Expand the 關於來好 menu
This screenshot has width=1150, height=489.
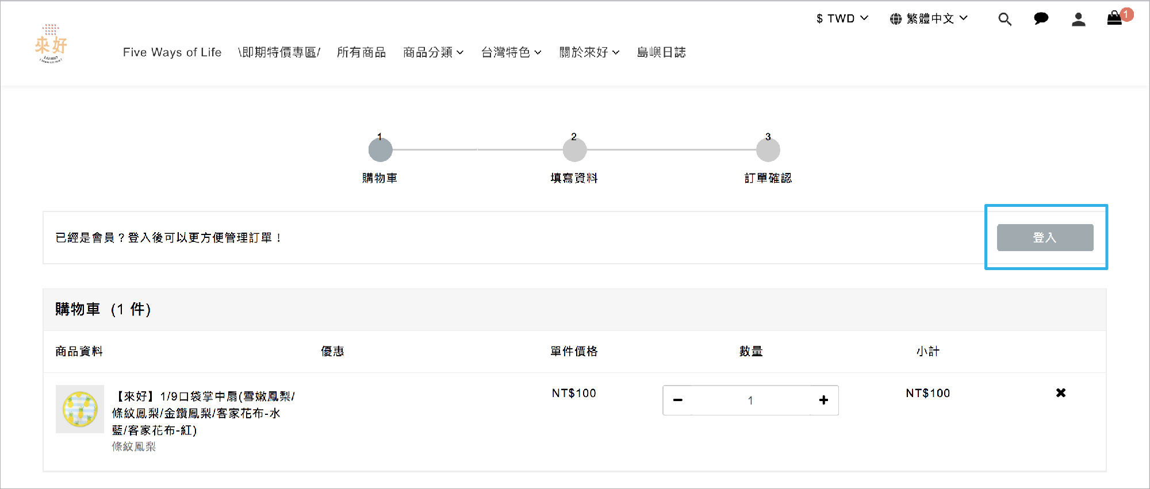click(x=589, y=52)
